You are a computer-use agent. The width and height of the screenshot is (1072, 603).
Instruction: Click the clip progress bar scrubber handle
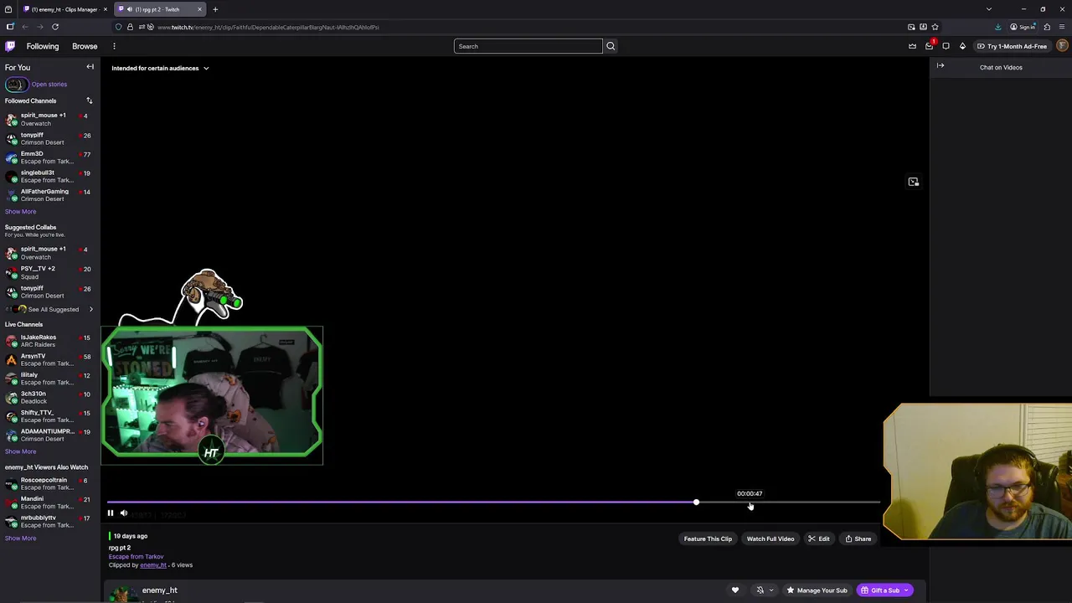point(696,502)
